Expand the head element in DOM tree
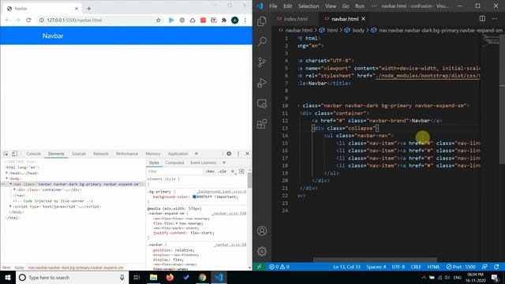This screenshot has width=505, height=284. click(6, 173)
